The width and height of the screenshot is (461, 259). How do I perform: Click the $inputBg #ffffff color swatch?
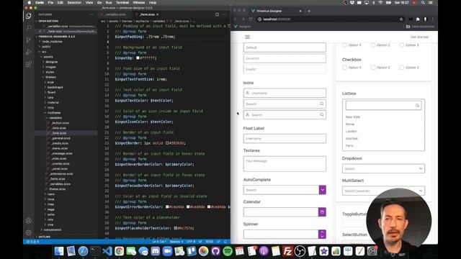(138, 58)
